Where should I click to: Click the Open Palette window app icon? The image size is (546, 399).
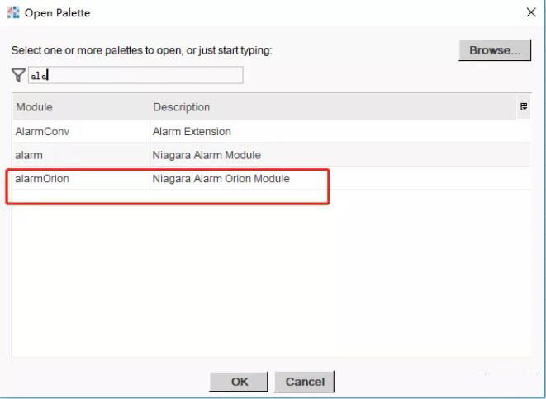[13, 12]
